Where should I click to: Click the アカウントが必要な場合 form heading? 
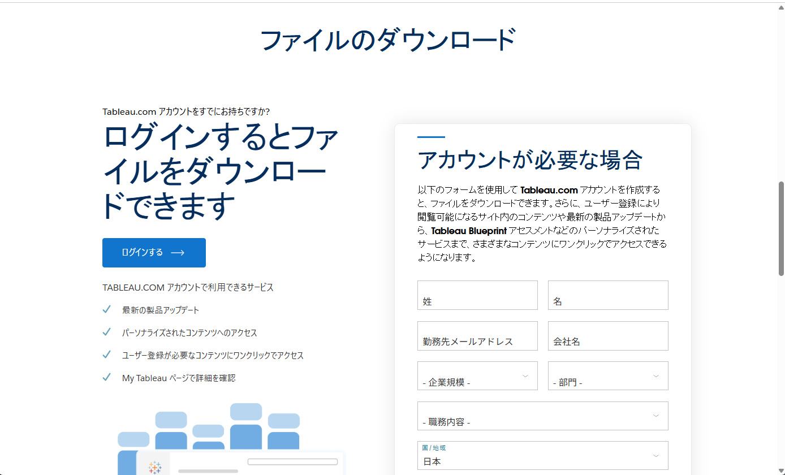(x=530, y=160)
